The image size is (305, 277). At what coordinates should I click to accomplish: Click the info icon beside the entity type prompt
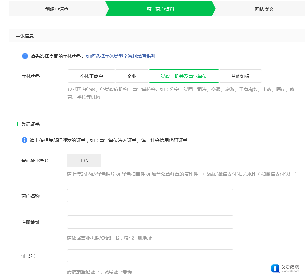pyautogui.click(x=25, y=56)
